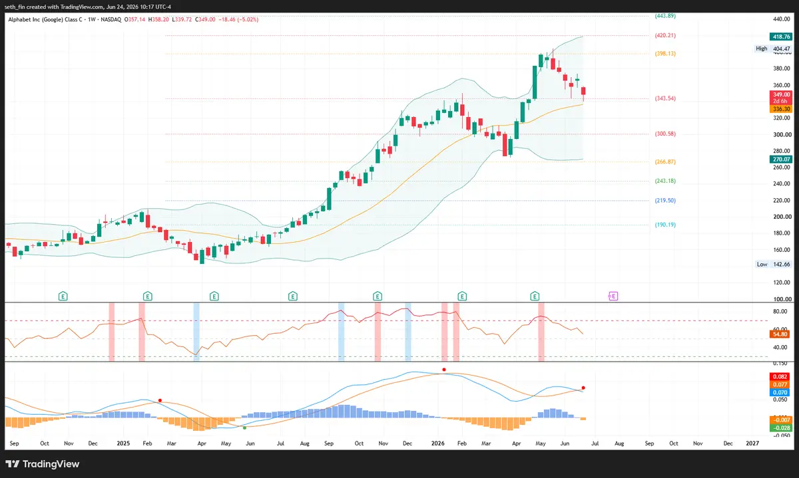The width and height of the screenshot is (799, 478).
Task: Click the lower Bollinger band label 270.07
Action: [x=780, y=160]
